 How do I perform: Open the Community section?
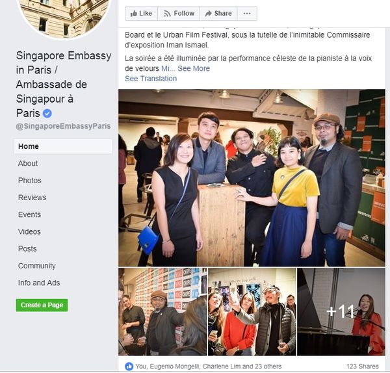36,266
